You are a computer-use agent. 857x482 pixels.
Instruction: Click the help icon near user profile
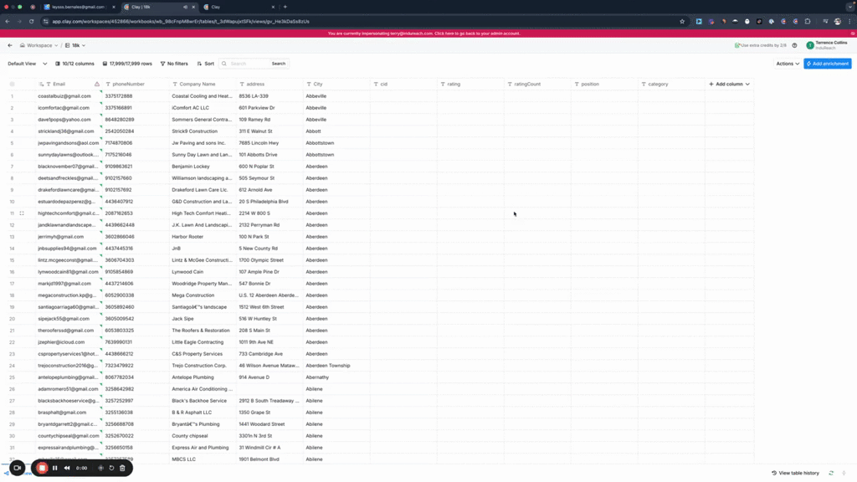coord(794,45)
